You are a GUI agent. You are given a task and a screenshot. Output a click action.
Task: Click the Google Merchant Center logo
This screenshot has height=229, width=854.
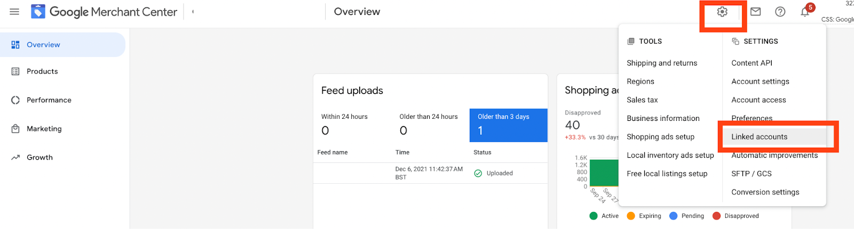(x=38, y=12)
